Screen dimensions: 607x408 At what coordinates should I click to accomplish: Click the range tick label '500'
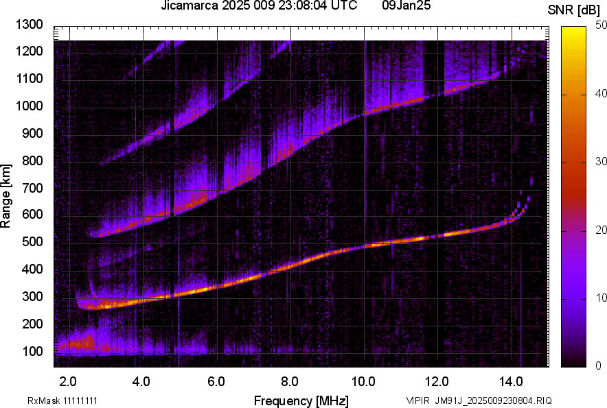coord(32,241)
